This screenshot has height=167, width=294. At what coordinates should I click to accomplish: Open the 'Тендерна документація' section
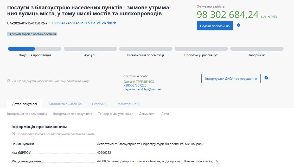tap(116, 113)
